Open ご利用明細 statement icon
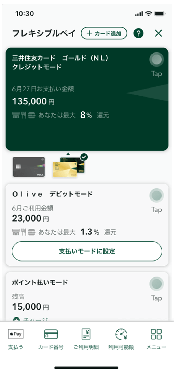 click(x=86, y=334)
